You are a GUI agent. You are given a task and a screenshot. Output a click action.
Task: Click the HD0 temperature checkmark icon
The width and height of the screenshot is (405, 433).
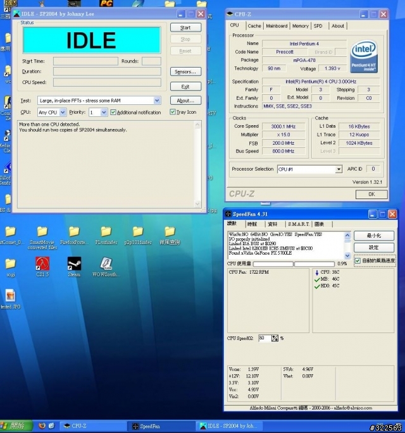(317, 286)
